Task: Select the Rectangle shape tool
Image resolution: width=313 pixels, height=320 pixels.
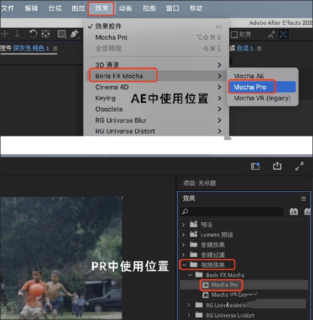Action: tap(62, 34)
